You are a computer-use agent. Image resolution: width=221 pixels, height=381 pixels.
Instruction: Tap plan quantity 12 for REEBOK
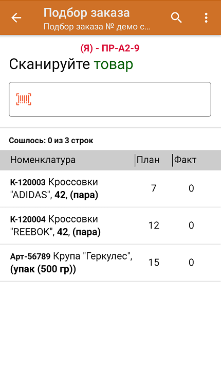154,226
